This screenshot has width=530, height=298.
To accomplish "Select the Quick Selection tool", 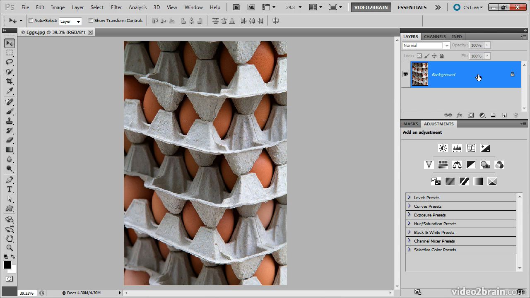I will click(x=10, y=72).
